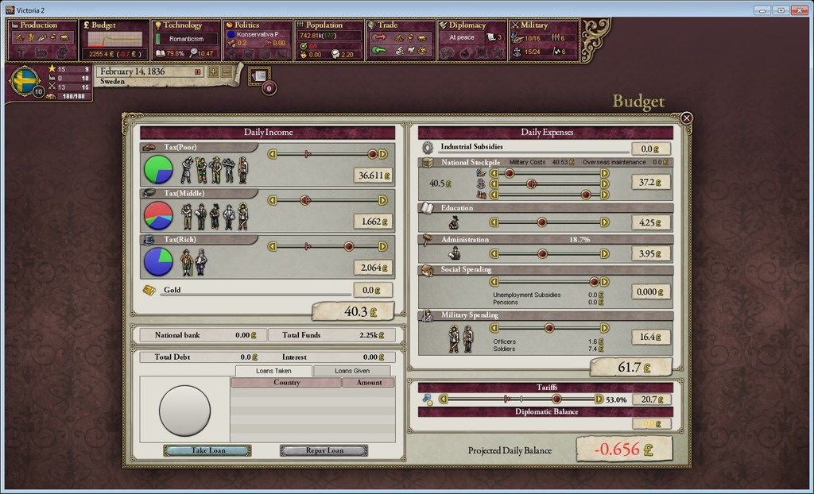Click the green import arrow in Trade panel
814x494 pixels.
click(379, 50)
